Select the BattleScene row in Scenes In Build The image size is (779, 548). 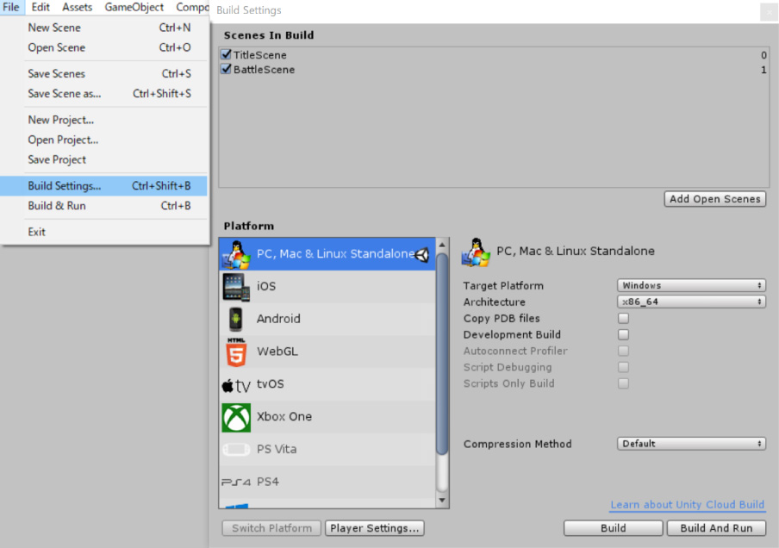pos(494,70)
